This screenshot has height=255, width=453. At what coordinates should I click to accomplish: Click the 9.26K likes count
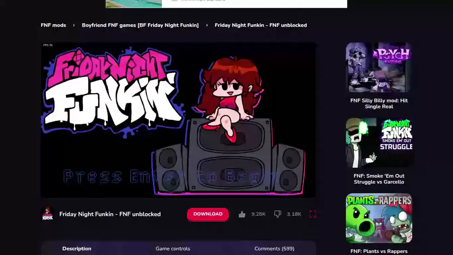258,214
